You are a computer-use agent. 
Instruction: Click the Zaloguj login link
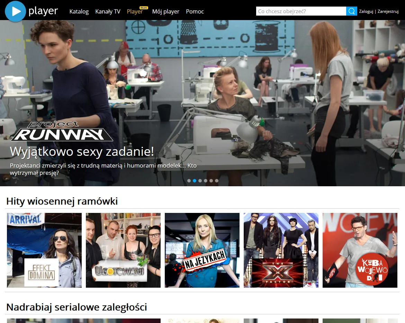[366, 11]
